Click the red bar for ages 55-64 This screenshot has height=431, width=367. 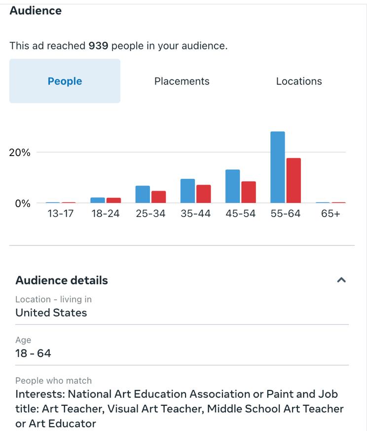tap(294, 181)
